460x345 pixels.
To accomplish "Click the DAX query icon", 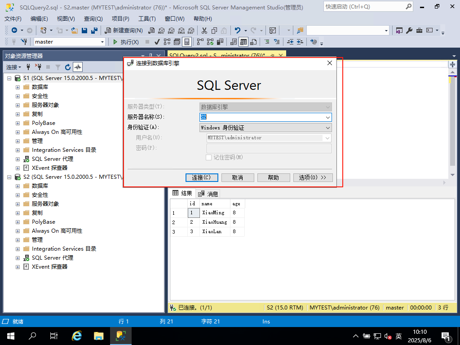I will (x=191, y=30).
